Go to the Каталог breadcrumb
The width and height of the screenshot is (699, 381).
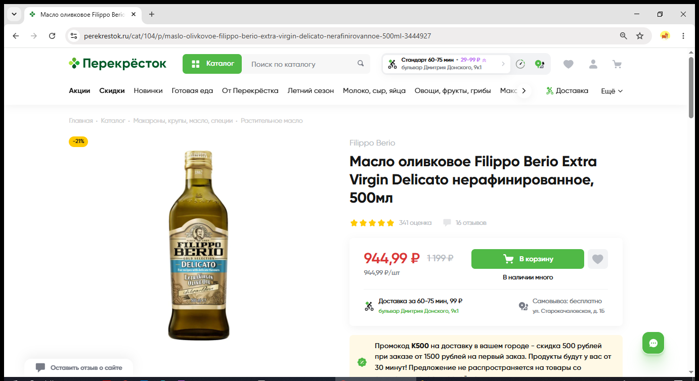(x=113, y=121)
